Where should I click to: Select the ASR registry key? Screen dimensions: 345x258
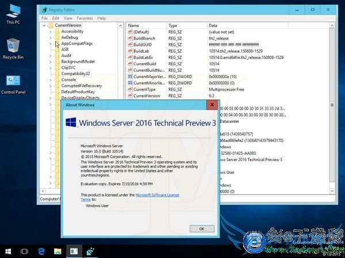[x=65, y=49]
